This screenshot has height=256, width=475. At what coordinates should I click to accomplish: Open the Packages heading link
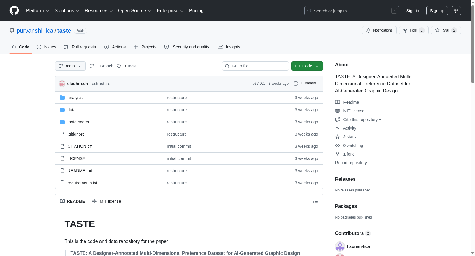coord(346,206)
